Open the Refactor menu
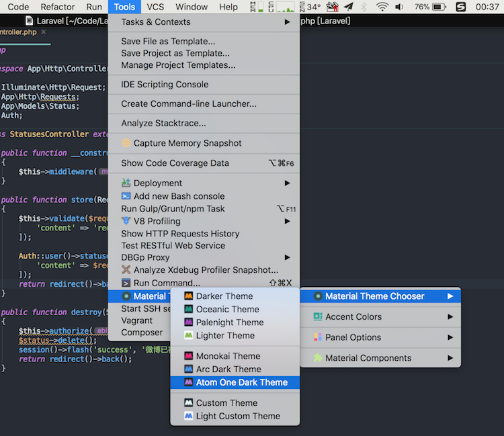504x436 pixels. coord(58,7)
